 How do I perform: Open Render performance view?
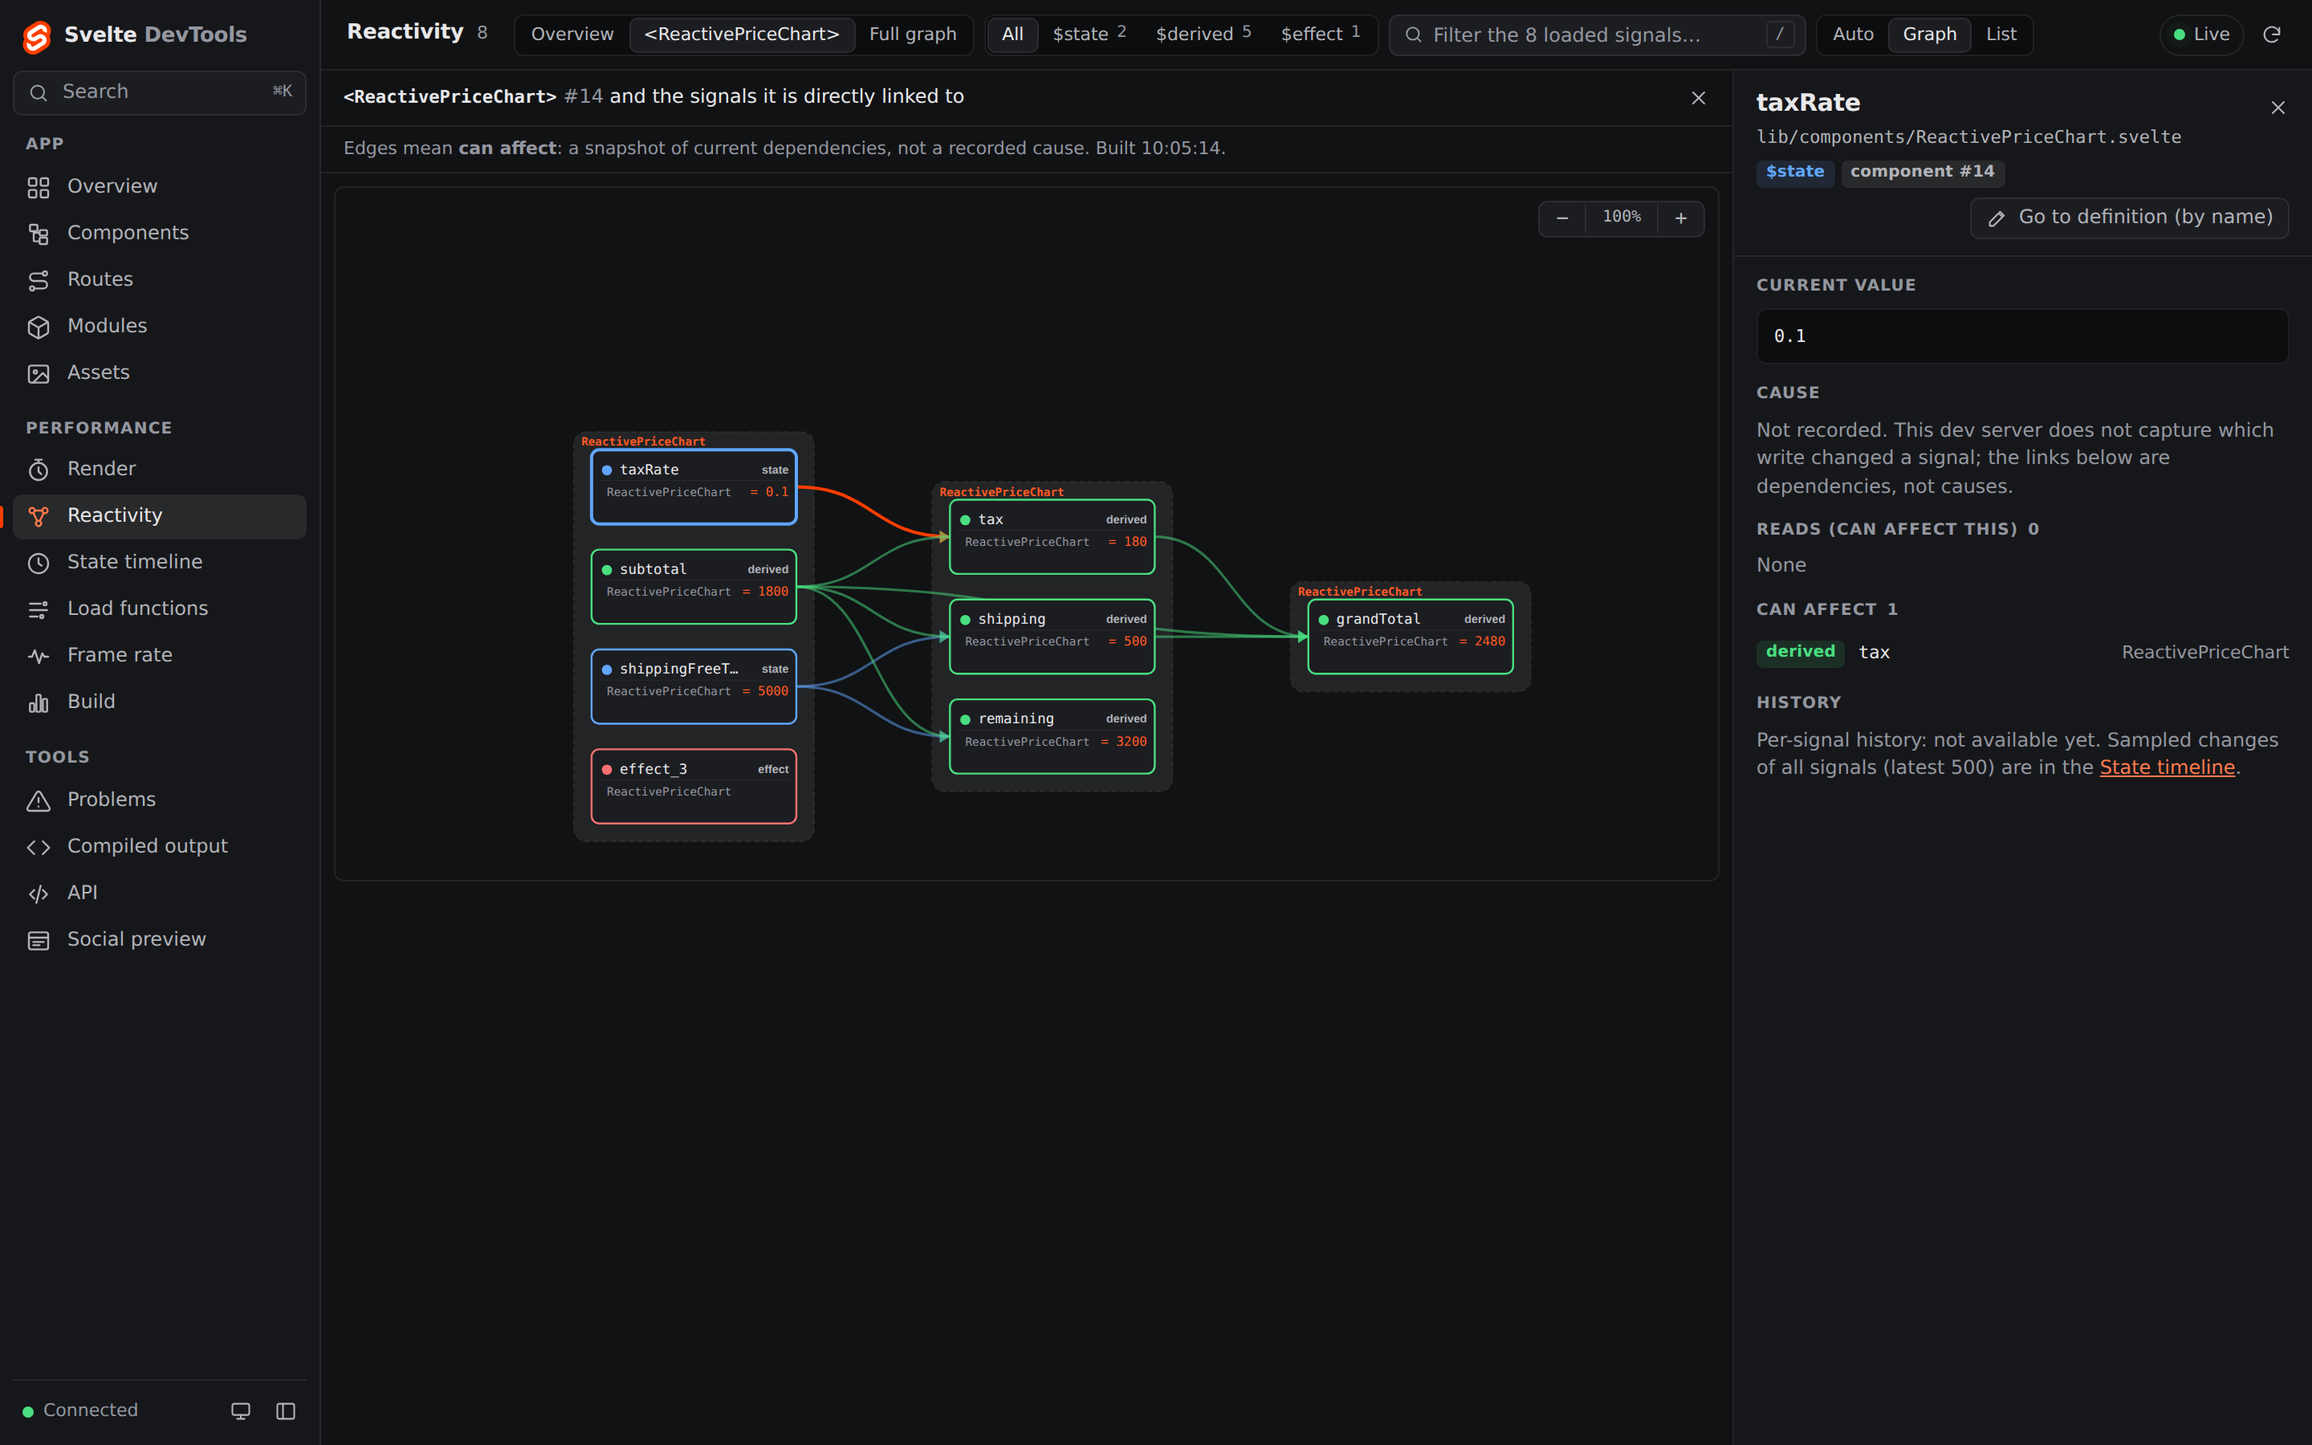pyautogui.click(x=160, y=470)
